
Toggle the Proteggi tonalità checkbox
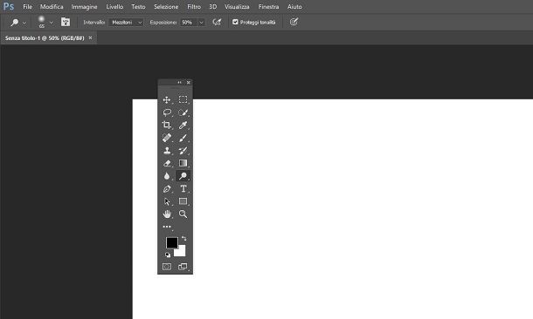pyautogui.click(x=235, y=22)
